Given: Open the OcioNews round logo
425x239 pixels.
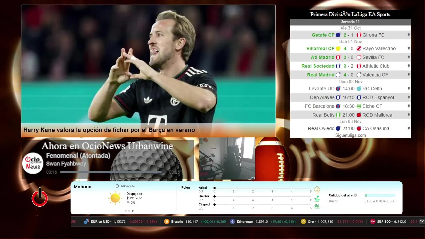Looking at the screenshot, I should 33,163.
